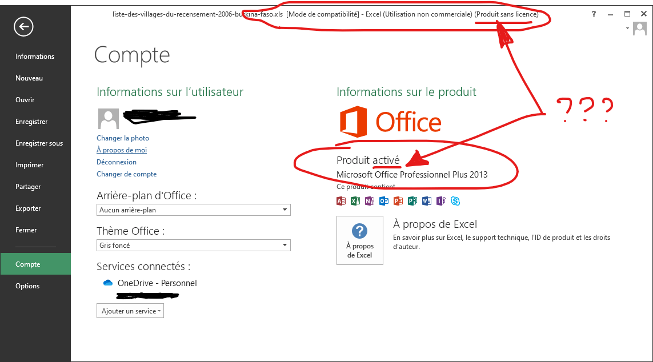Click the Access app icon
Image resolution: width=653 pixels, height=362 pixels.
pyautogui.click(x=341, y=202)
